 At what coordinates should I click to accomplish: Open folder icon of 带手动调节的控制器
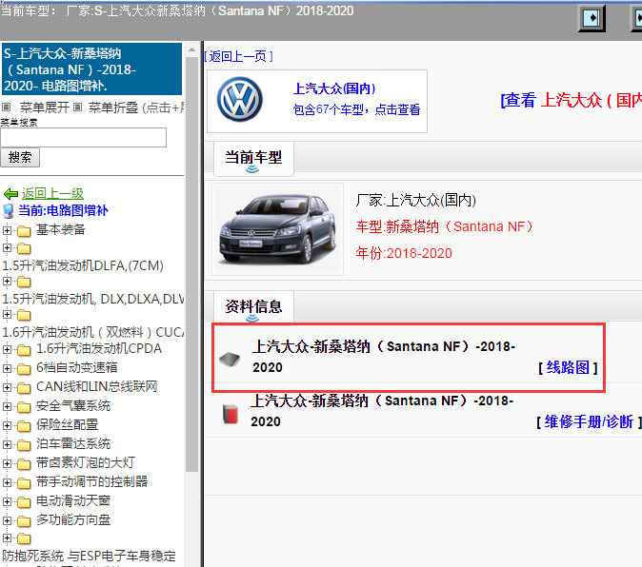(24, 482)
